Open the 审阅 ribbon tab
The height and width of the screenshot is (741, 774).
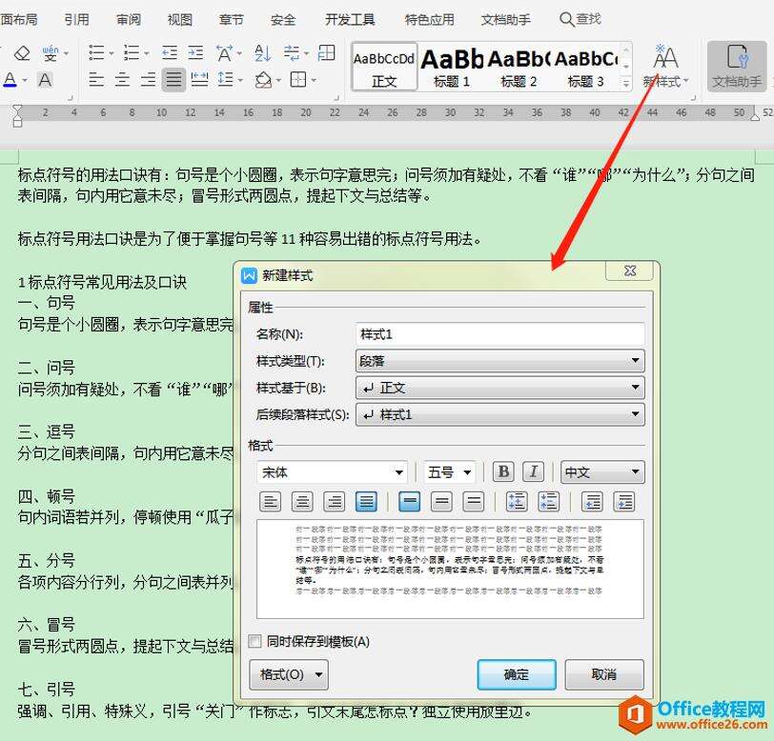129,20
